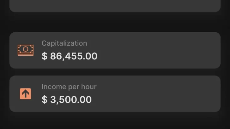Click the $ 86,455.00 capitalization amount

tap(70, 56)
